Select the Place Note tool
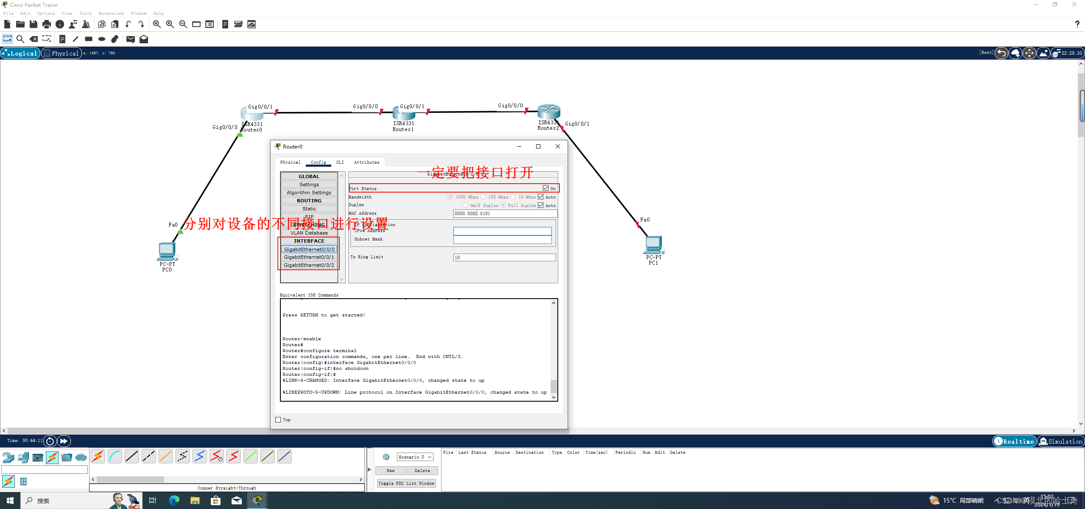 click(x=62, y=39)
